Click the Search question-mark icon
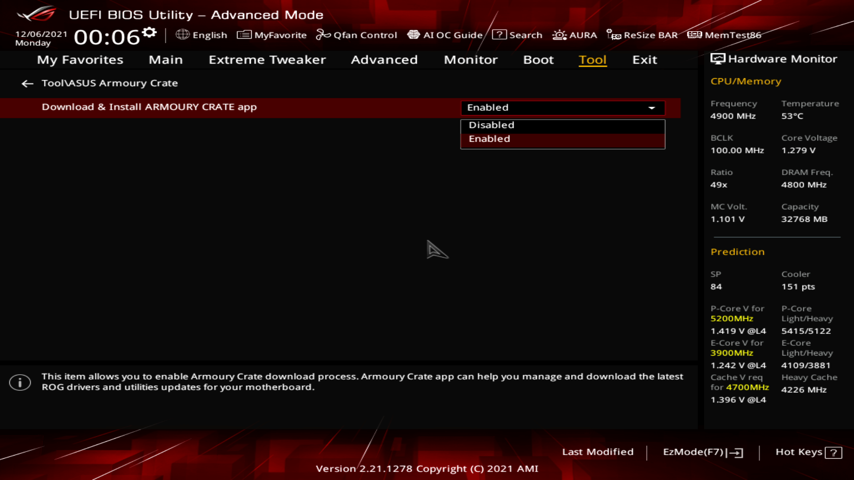This screenshot has width=854, height=480. pyautogui.click(x=499, y=35)
